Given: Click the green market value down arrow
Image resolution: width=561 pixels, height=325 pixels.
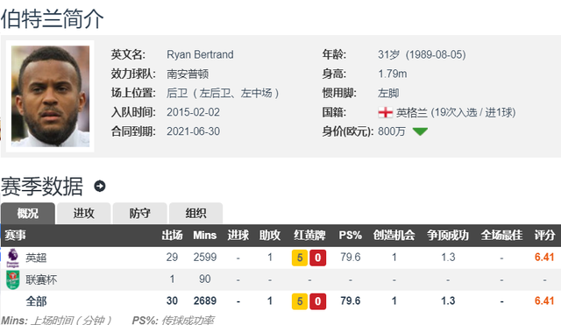Looking at the screenshot, I should pos(420,131).
